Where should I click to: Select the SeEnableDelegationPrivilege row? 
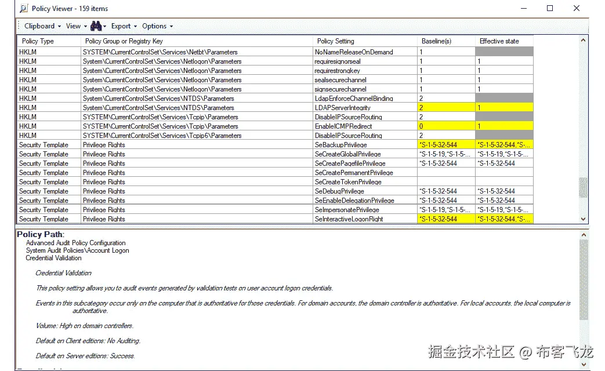click(276, 201)
